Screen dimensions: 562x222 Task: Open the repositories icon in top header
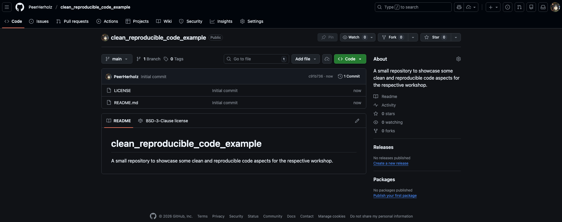531,7
